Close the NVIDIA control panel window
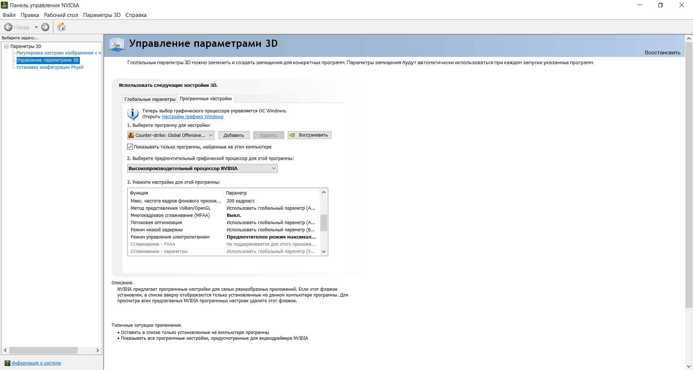 [682, 5]
